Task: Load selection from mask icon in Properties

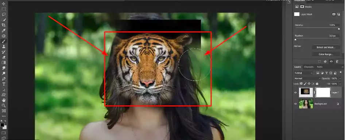Action: pos(319,61)
